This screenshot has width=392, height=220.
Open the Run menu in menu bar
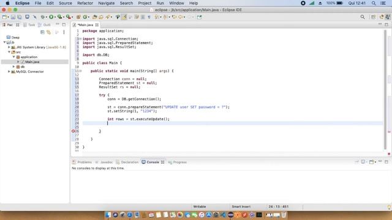160,3
